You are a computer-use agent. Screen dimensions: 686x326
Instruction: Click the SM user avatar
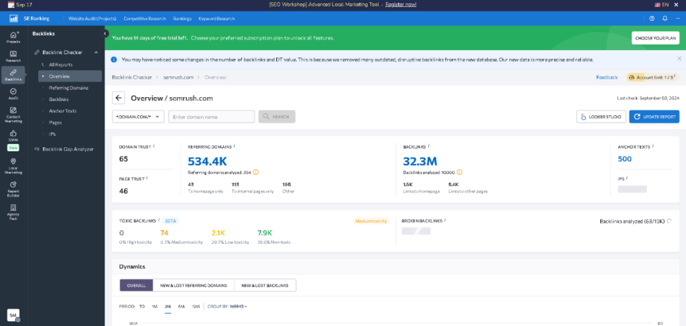[x=13, y=315]
